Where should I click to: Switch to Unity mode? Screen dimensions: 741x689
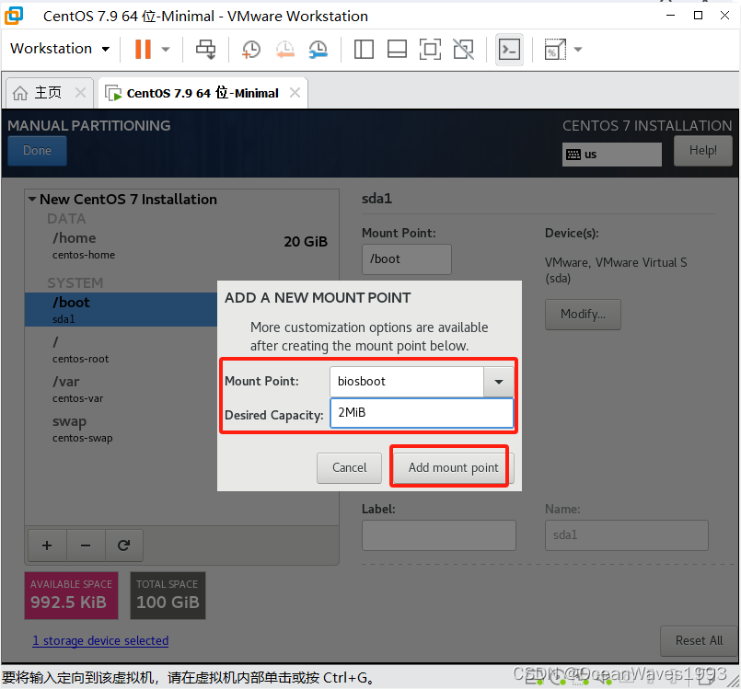click(x=464, y=49)
